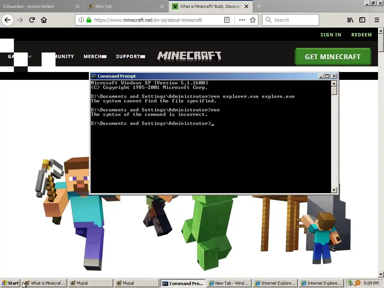Click the REDEEM link
This screenshot has height=288, width=384.
tap(361, 35)
